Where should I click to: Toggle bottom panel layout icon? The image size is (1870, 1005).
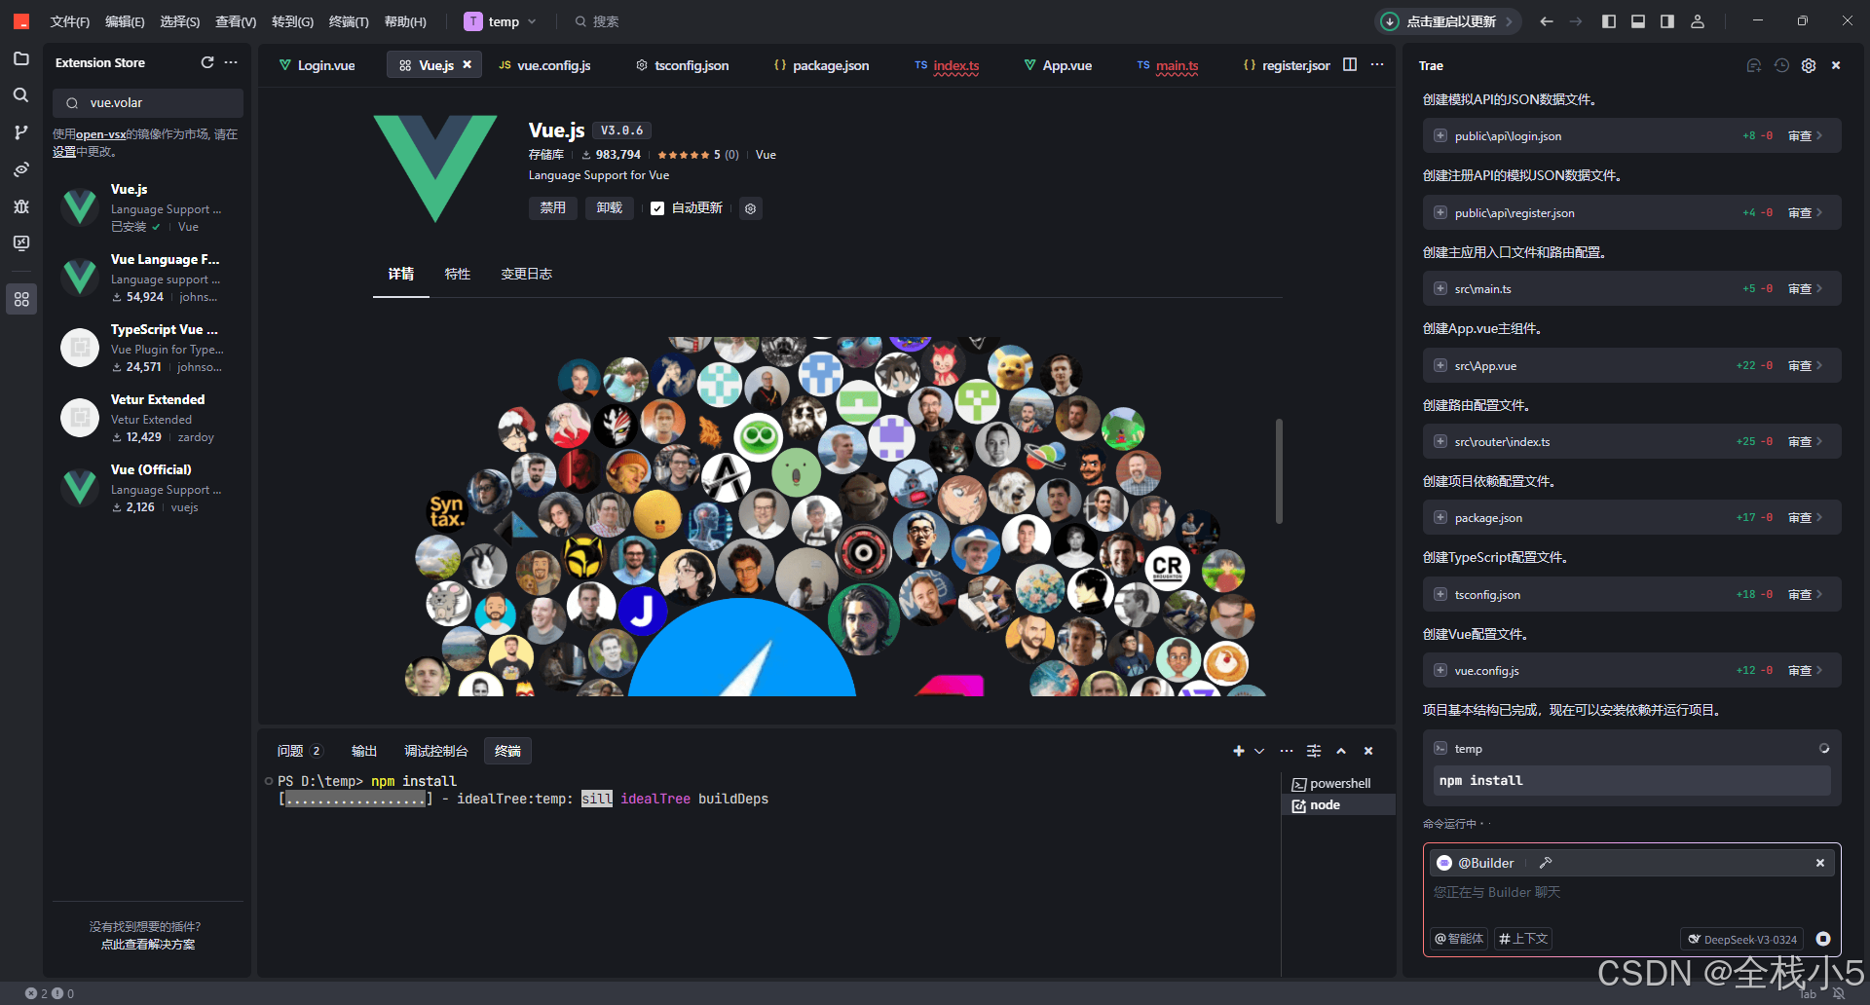[x=1638, y=21]
